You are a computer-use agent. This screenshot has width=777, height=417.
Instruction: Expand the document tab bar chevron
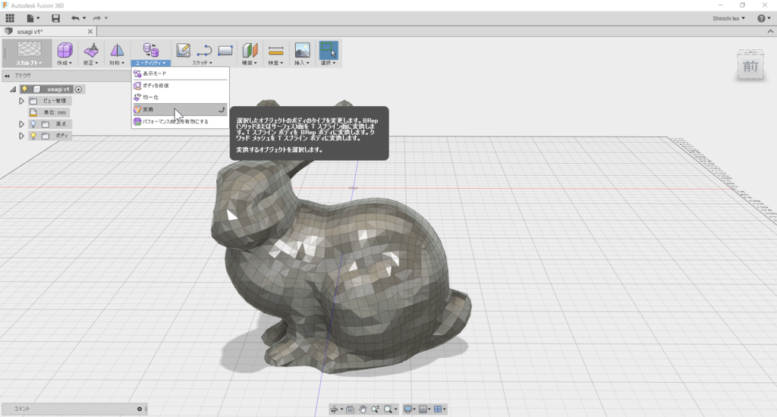pos(770,31)
